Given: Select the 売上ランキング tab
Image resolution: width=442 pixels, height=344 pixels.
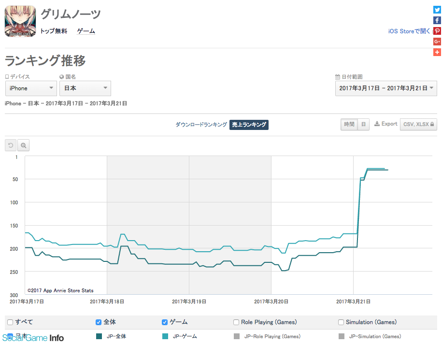Looking at the screenshot, I should coord(249,125).
